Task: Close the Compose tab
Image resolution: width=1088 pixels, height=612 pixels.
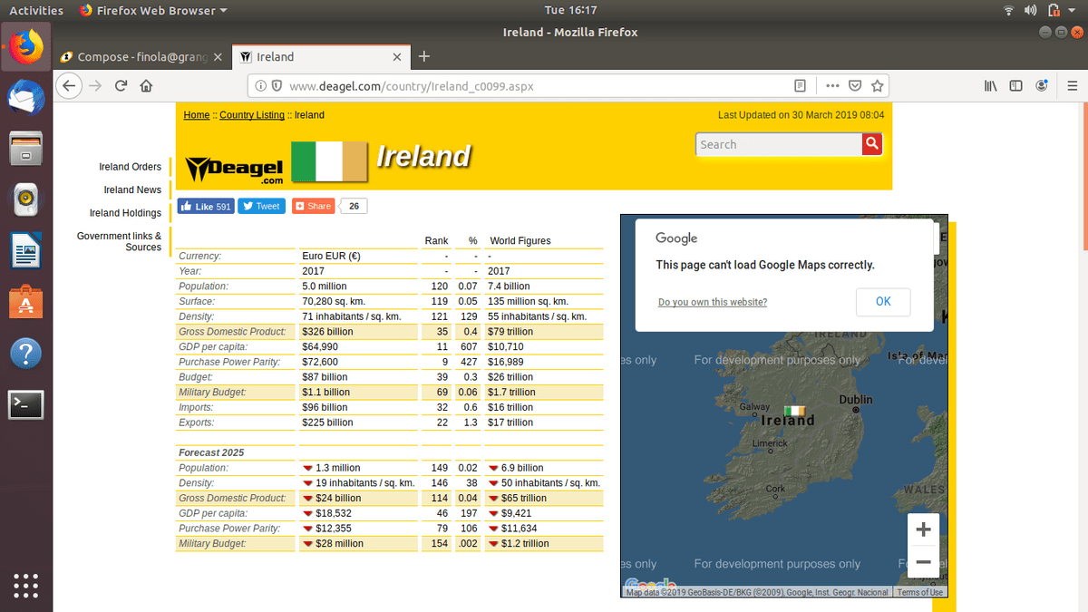Action: (x=218, y=57)
